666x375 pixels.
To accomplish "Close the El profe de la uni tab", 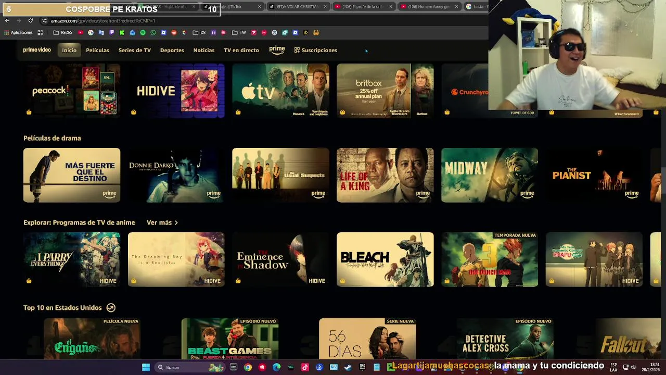I will (391, 7).
